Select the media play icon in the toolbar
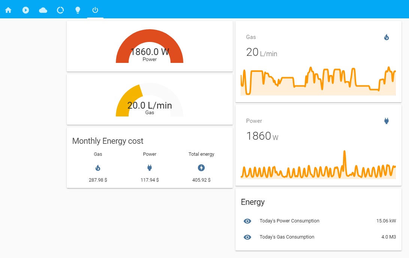The height and width of the screenshot is (258, 409). 25,10
